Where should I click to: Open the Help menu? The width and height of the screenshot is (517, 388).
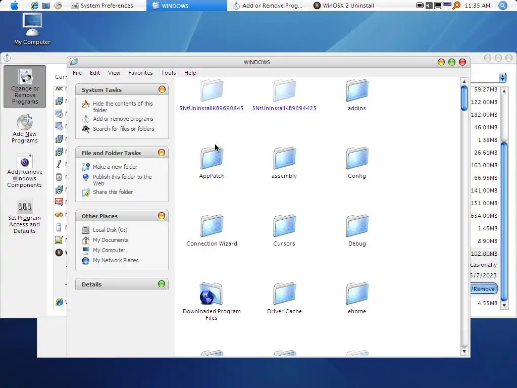point(190,73)
